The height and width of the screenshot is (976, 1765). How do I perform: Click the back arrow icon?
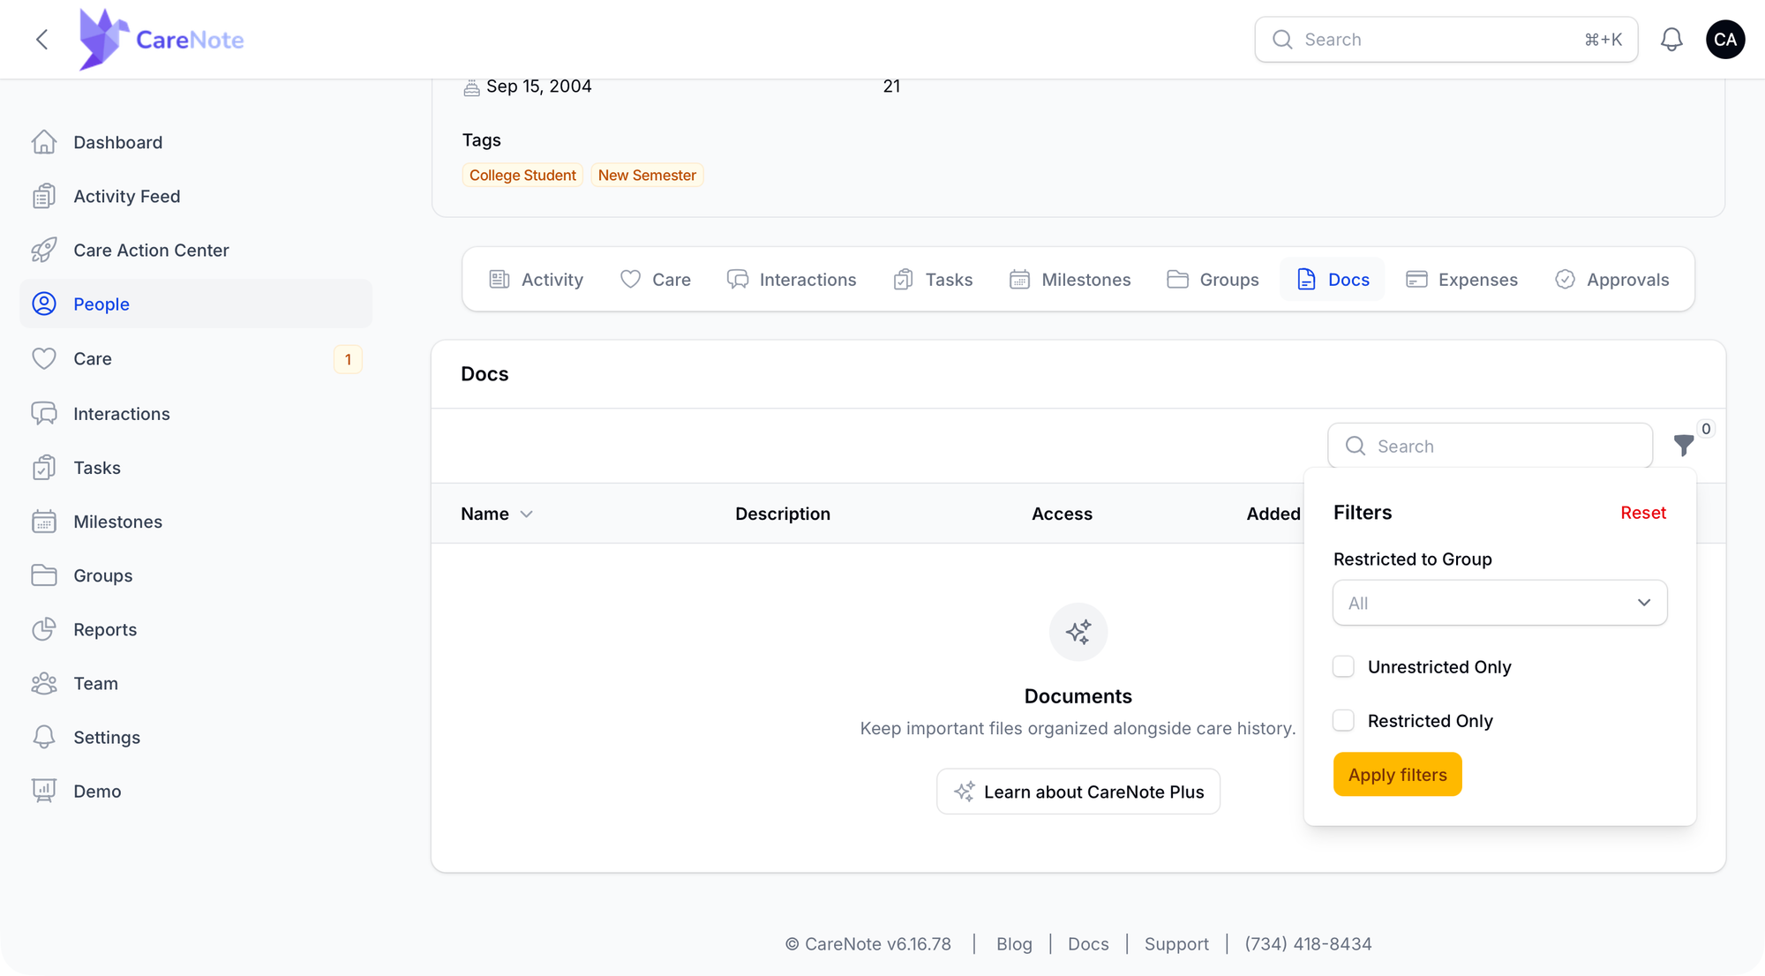[41, 40]
